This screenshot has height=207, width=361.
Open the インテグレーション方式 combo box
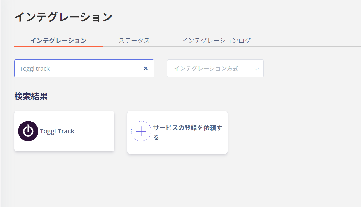215,69
